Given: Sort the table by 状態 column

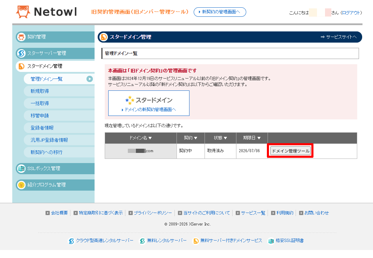Looking at the screenshot, I should pos(220,138).
